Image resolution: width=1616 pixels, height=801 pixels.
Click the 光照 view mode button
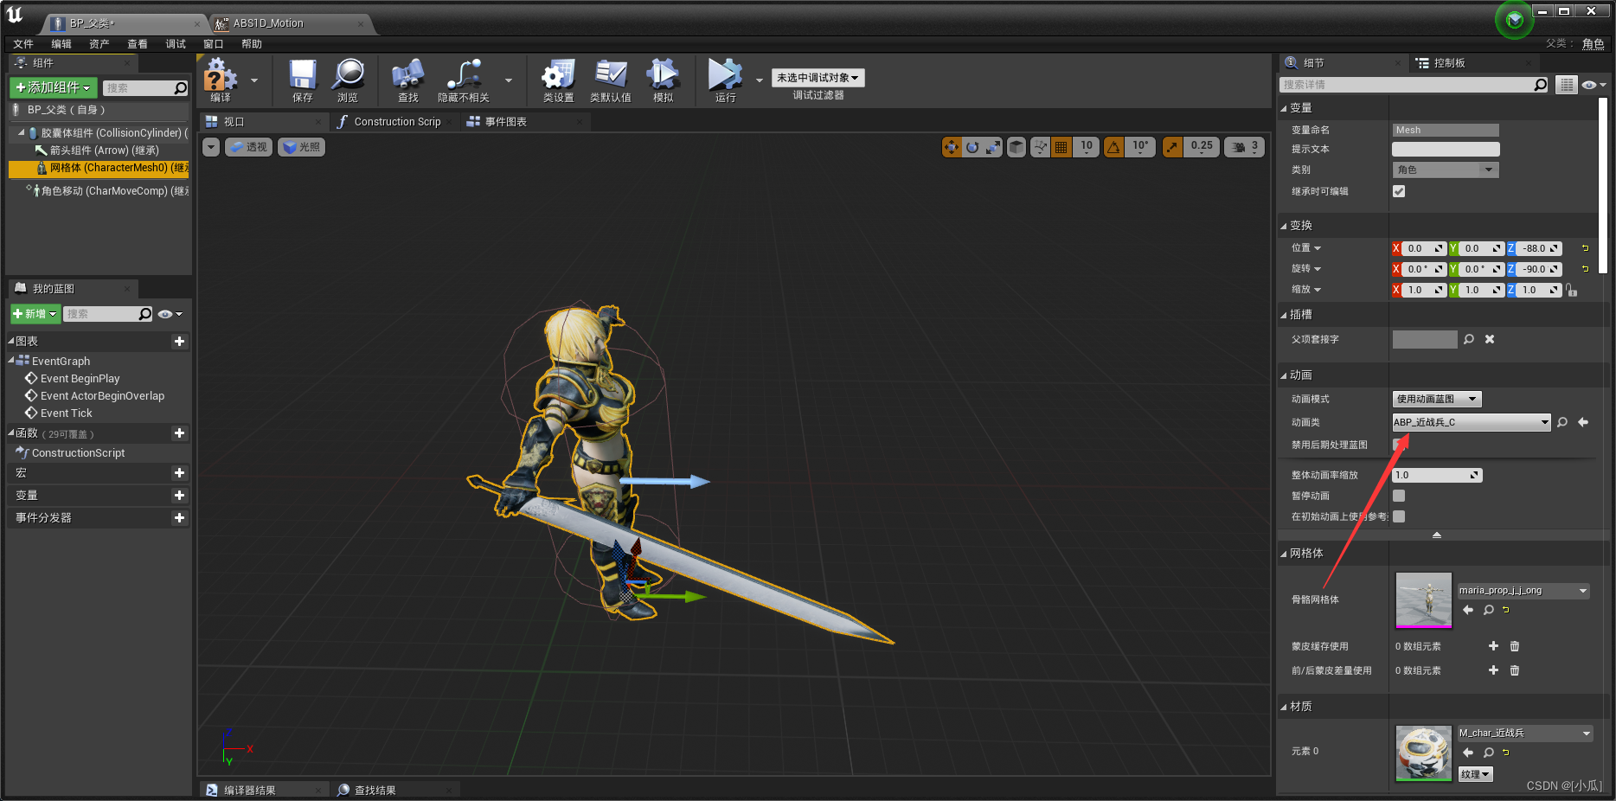pos(302,147)
